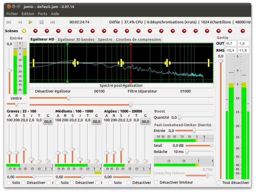
Task: Open the Fichier menu
Action: 12,14
